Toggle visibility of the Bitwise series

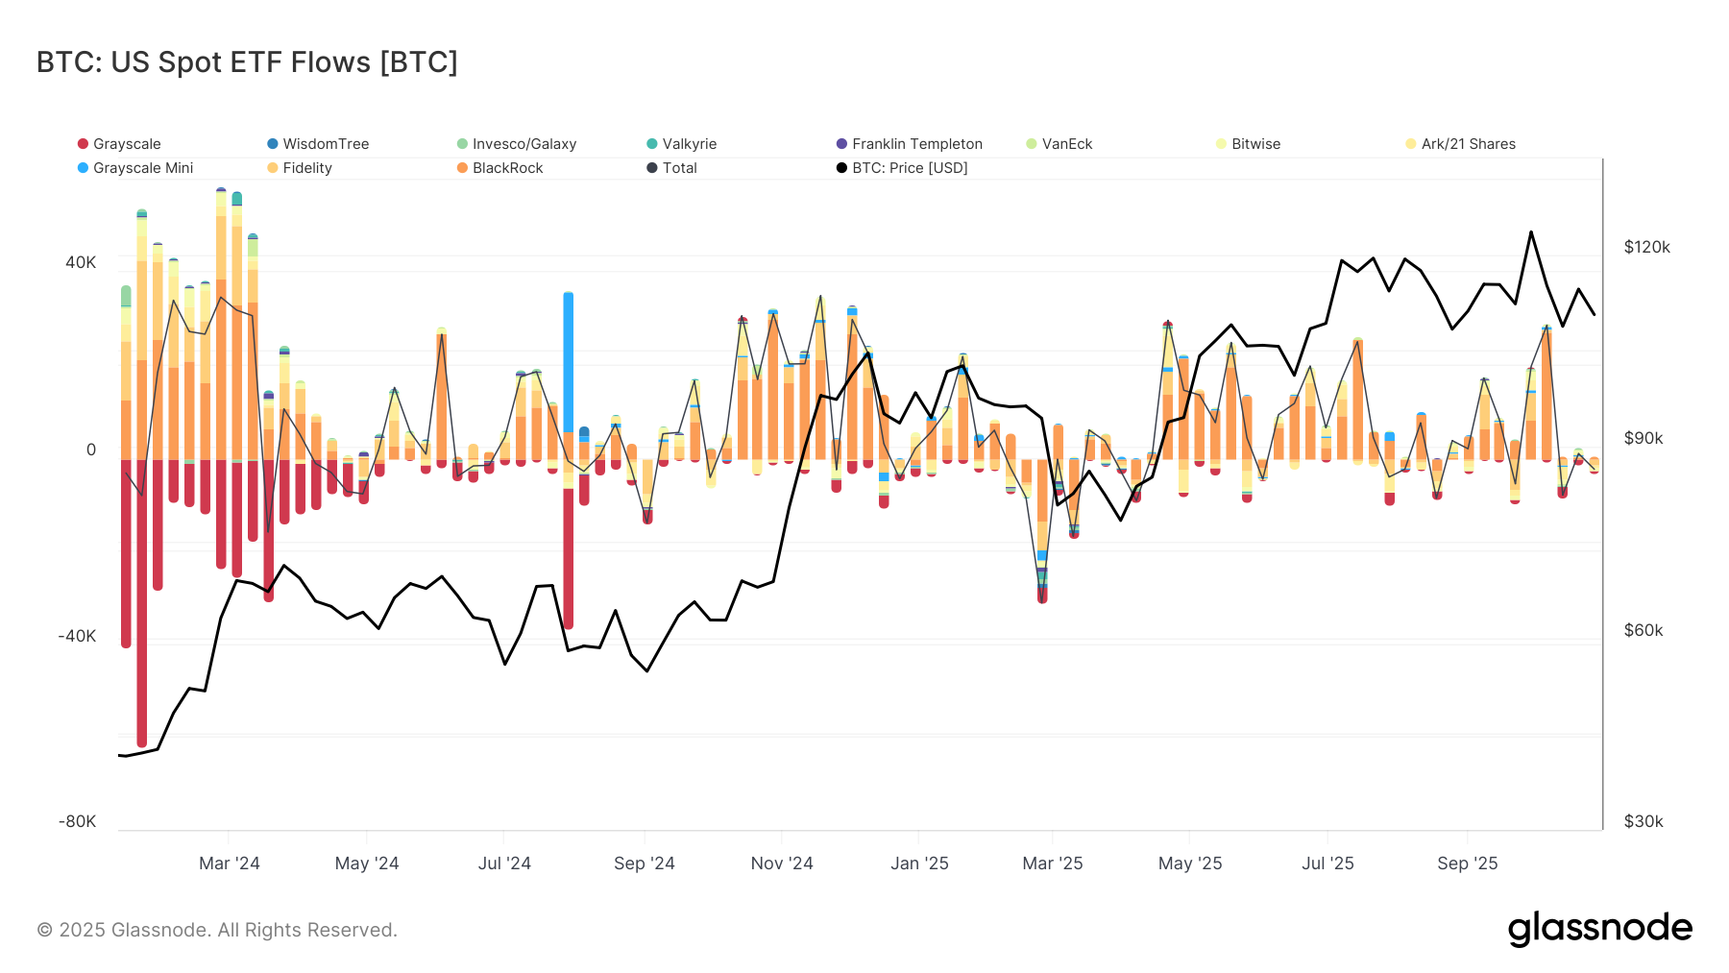point(1219,143)
